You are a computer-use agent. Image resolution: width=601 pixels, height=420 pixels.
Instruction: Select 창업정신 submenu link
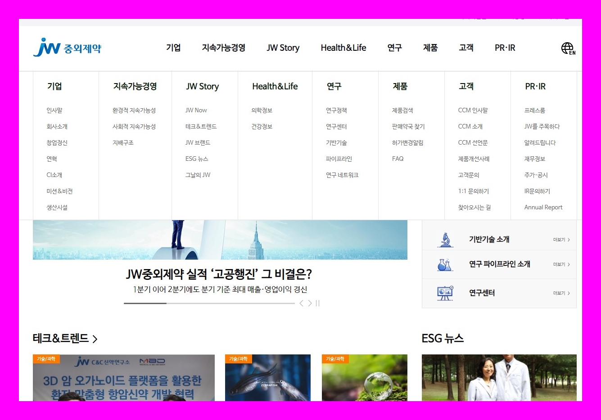[x=57, y=143]
